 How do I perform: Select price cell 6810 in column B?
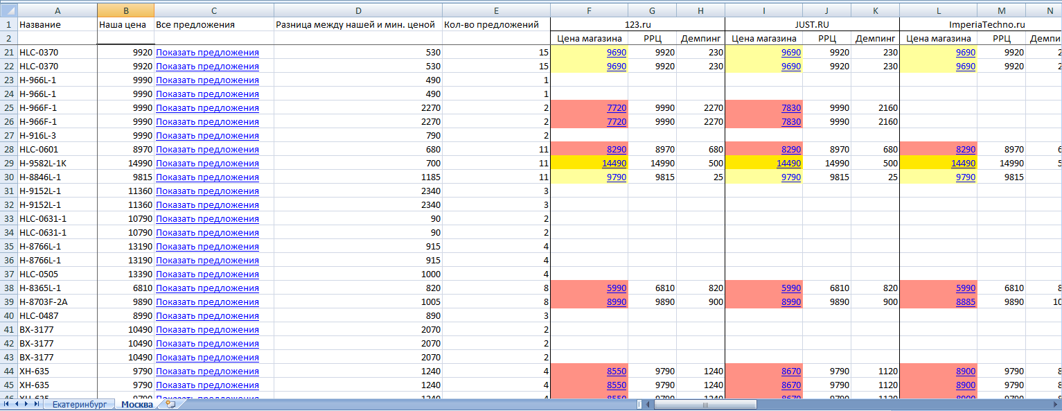(x=125, y=288)
